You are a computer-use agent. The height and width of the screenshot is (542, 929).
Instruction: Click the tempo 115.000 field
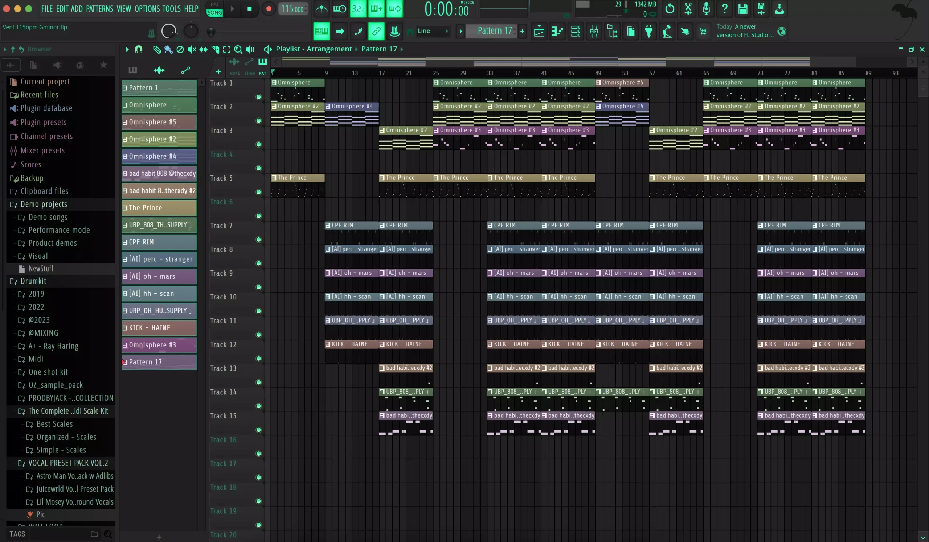coord(293,9)
